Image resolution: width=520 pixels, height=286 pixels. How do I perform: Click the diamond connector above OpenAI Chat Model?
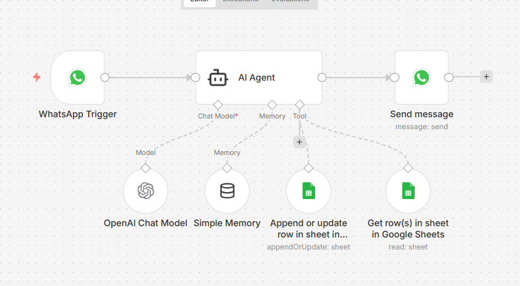click(x=145, y=168)
